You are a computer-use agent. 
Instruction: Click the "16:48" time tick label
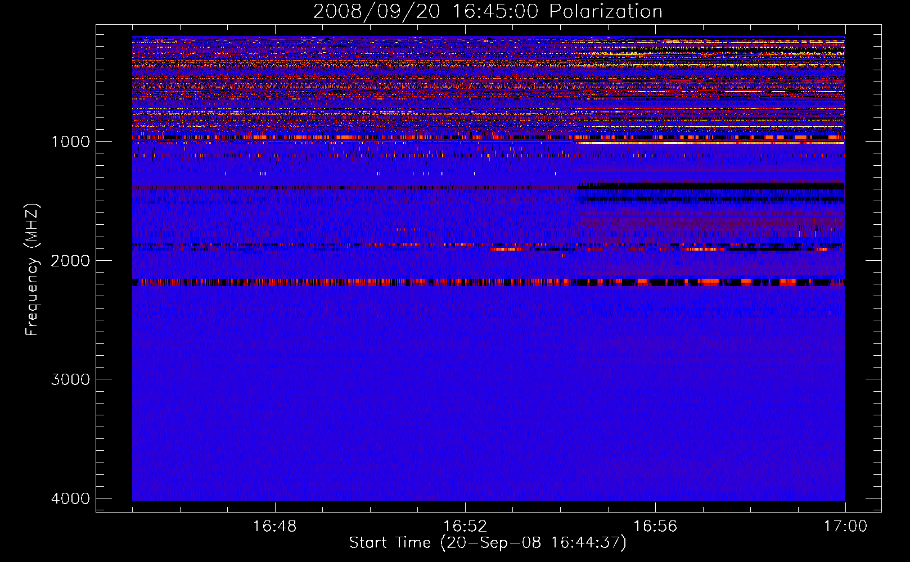(274, 527)
